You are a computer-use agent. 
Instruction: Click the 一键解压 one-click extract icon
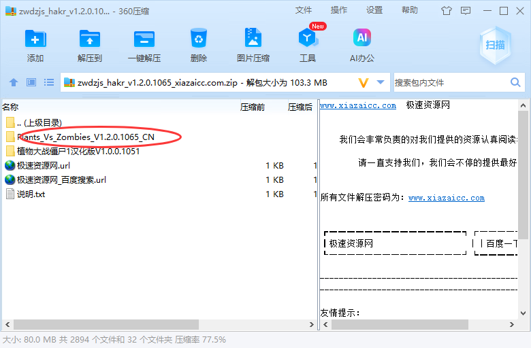pos(144,46)
